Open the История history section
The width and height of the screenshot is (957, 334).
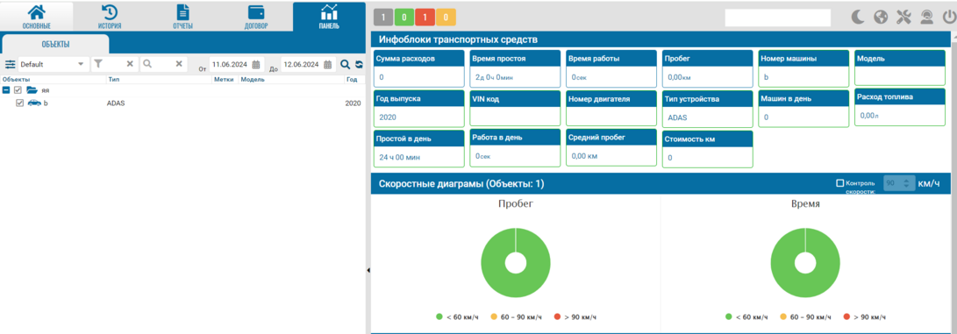point(110,16)
